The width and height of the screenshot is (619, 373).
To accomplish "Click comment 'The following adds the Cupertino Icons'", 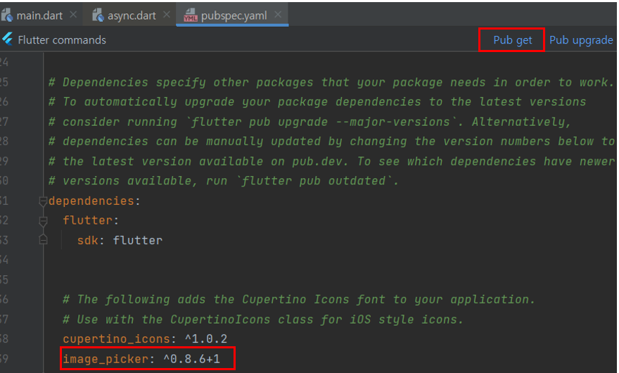I will [x=299, y=300].
